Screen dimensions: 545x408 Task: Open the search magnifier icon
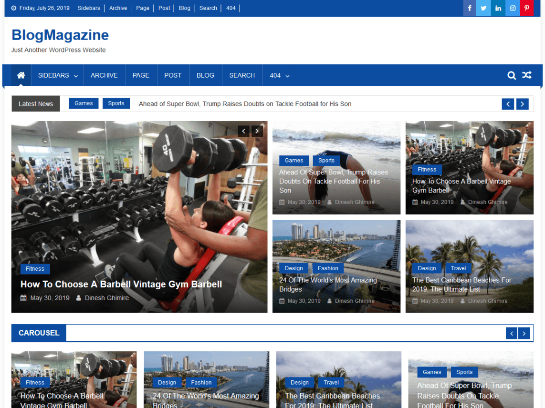point(511,75)
